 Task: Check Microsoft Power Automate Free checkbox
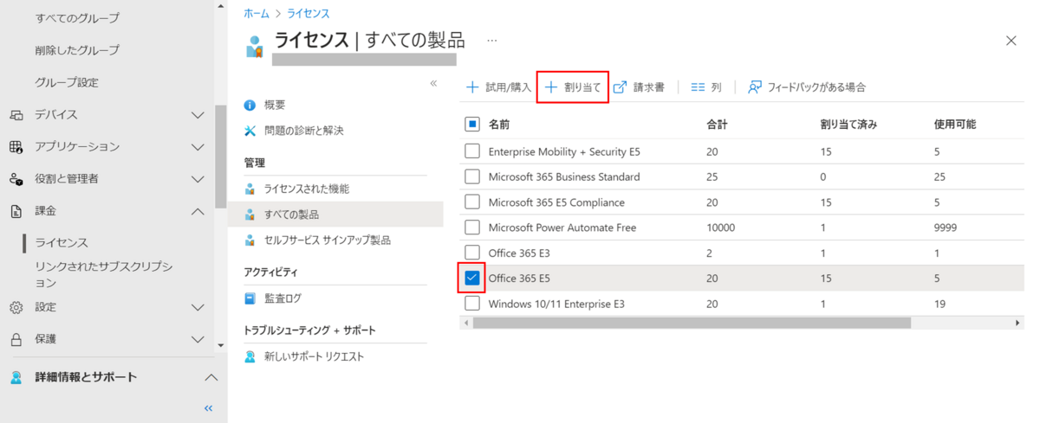coord(472,228)
